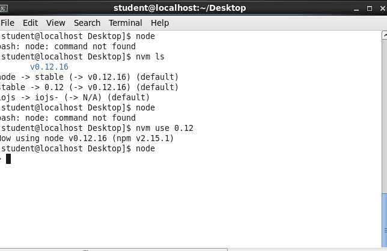The image size is (387, 251).
Task: Open the View menu
Action: pos(56,23)
